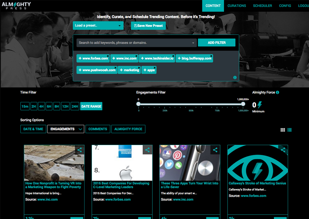
Task: Expand the Load a preset dropdown
Action: [x=98, y=25]
